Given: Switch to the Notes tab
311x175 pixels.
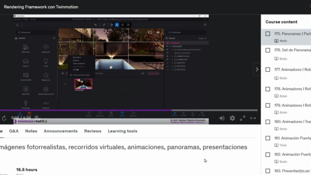Looking at the screenshot, I should tap(31, 131).
